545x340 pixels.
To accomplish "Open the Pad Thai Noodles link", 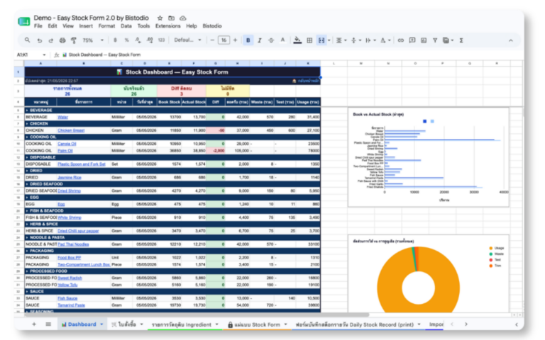I will (73, 244).
